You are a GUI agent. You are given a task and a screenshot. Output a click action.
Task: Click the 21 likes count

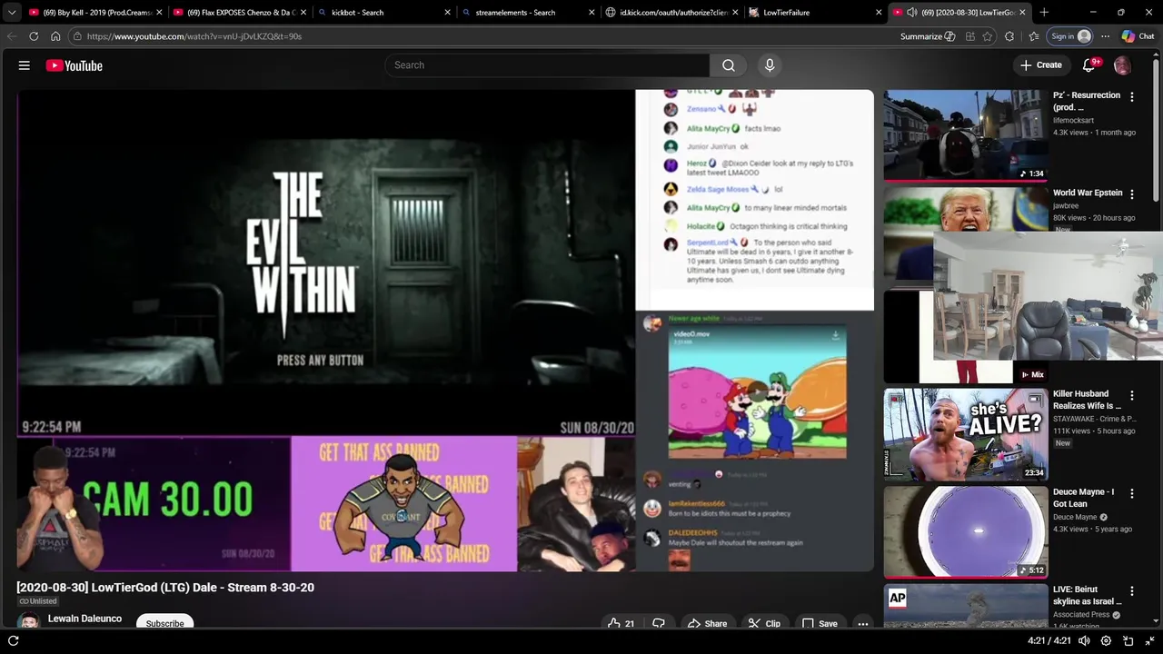629,624
